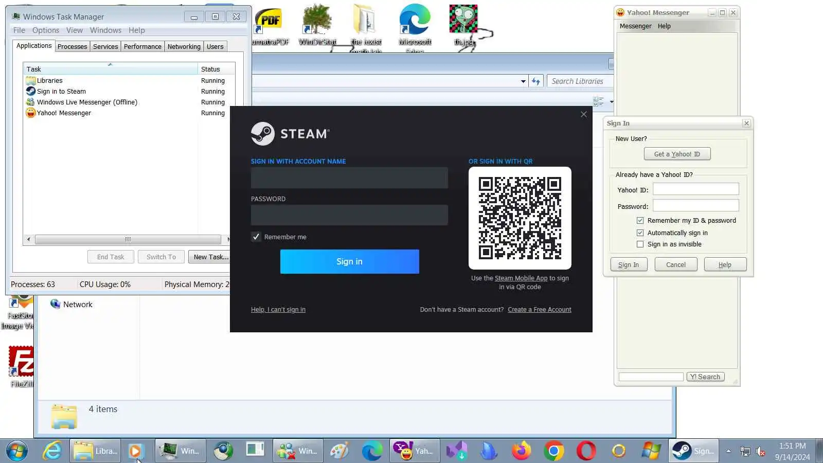823x463 pixels.
Task: Switch to the Services tab
Action: click(x=105, y=46)
